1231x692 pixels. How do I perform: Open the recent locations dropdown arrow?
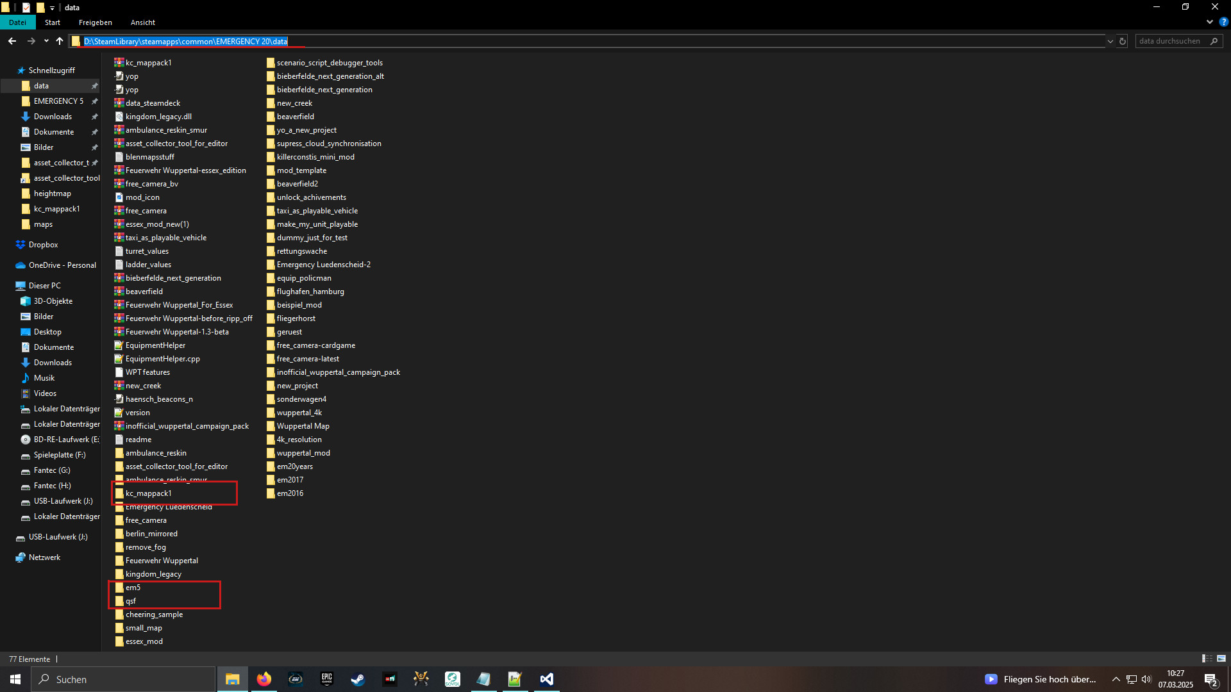[x=46, y=41]
